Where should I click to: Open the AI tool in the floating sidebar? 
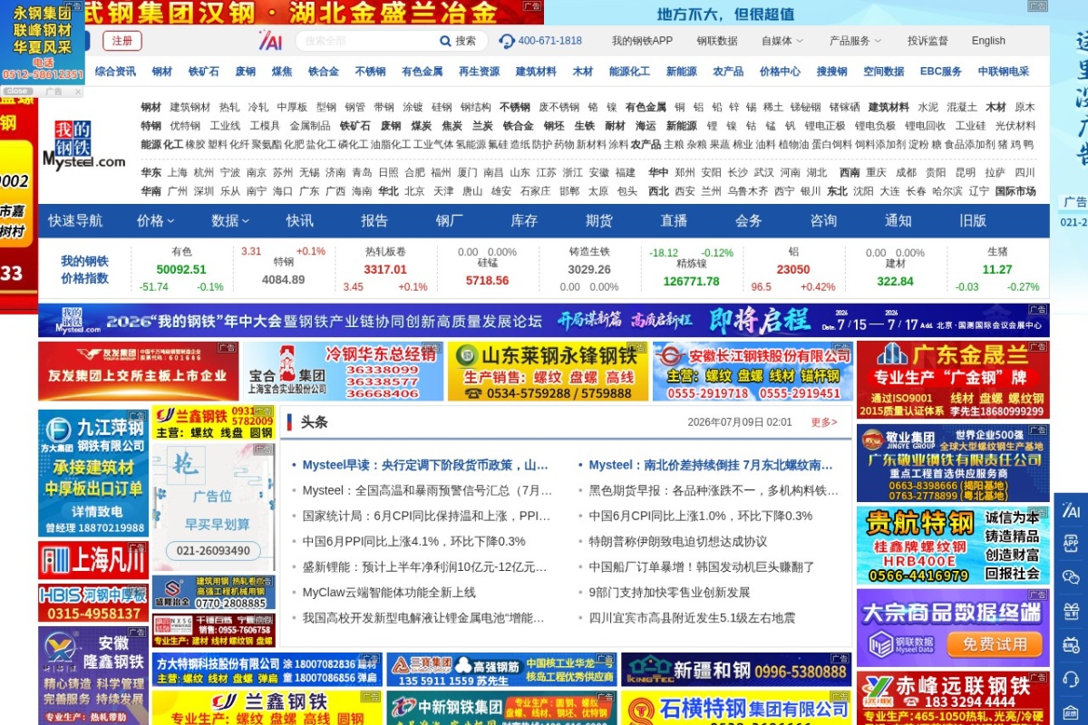1071,511
